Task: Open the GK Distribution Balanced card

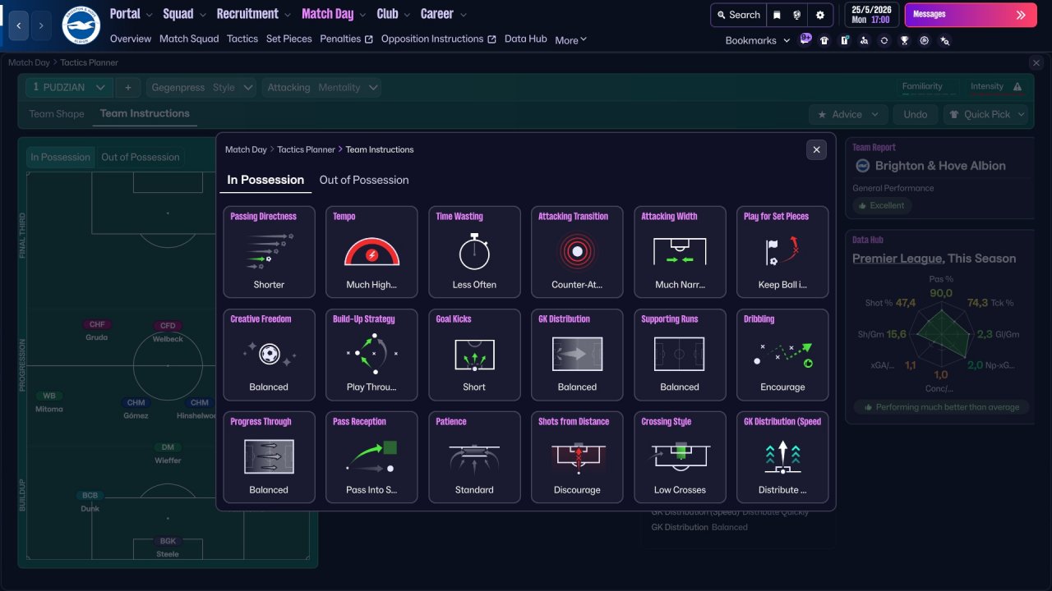Action: [577, 355]
